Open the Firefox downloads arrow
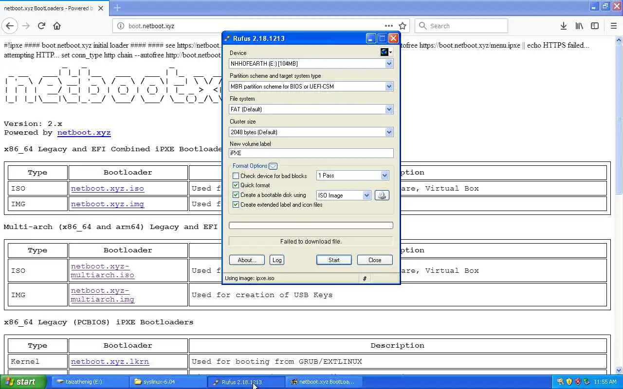The height and width of the screenshot is (389, 623). [563, 26]
